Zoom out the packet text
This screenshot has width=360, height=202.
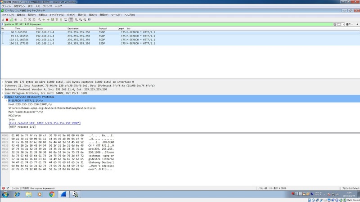81,20
